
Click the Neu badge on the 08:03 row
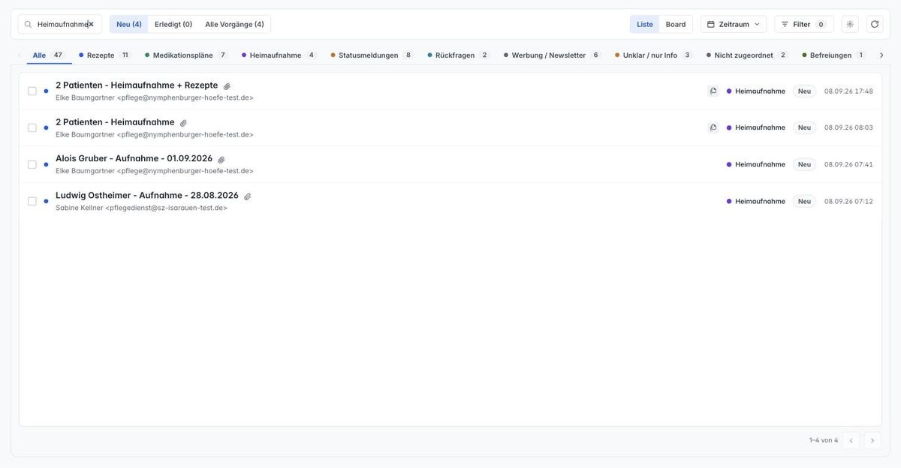coord(804,127)
